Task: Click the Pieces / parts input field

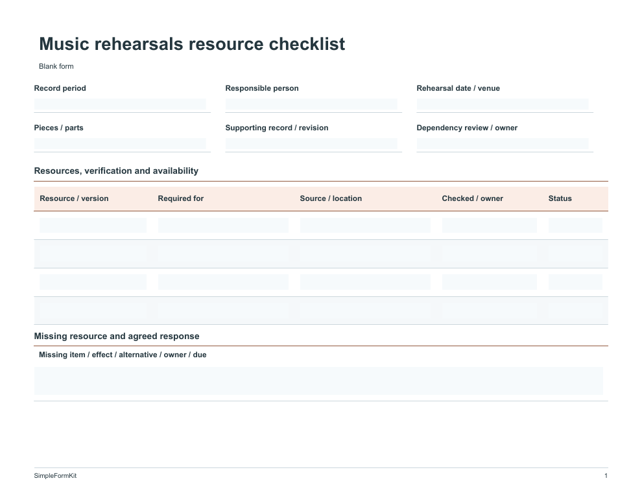Action: coord(120,144)
